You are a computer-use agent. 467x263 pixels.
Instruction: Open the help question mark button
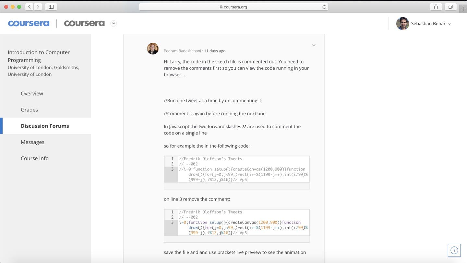[x=454, y=250]
